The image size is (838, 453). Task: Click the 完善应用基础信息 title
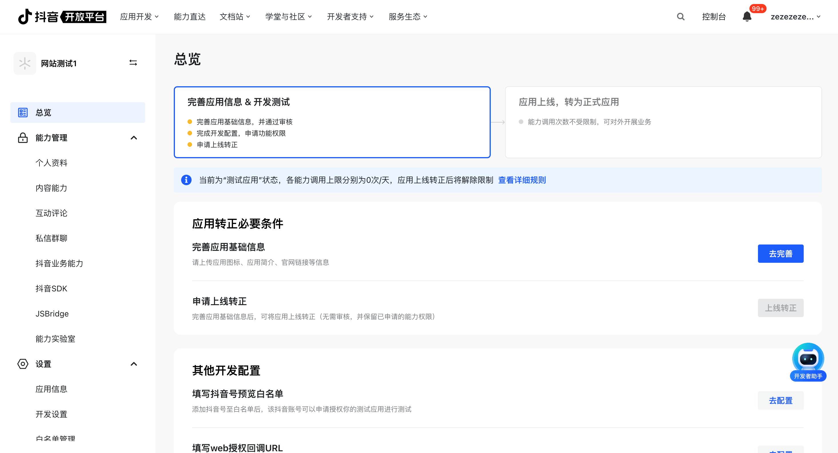pyautogui.click(x=228, y=247)
